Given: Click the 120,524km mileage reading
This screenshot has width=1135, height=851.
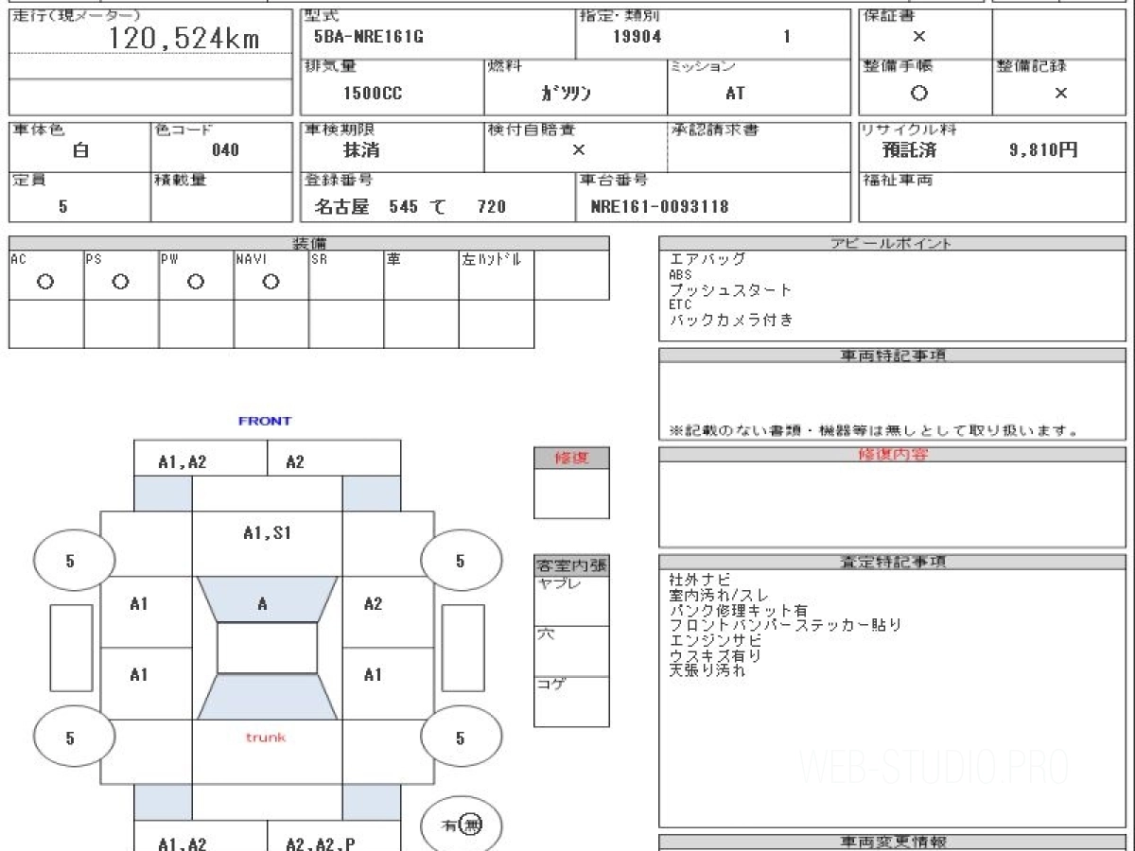Looking at the screenshot, I should (x=184, y=39).
